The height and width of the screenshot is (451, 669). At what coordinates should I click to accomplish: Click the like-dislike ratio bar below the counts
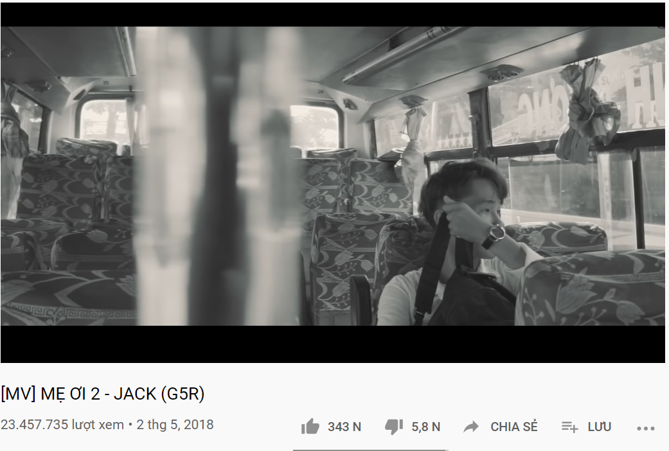click(x=370, y=450)
